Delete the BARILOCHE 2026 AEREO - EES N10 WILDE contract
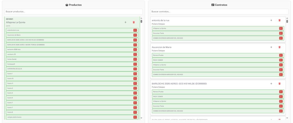Image resolution: width=293 pixels, height=123 pixels. (280, 84)
